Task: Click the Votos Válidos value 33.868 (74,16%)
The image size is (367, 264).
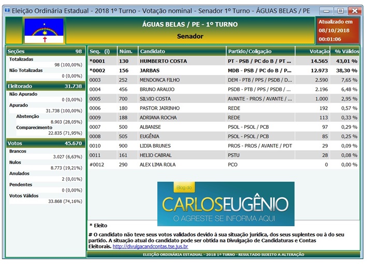Action: 65,201
